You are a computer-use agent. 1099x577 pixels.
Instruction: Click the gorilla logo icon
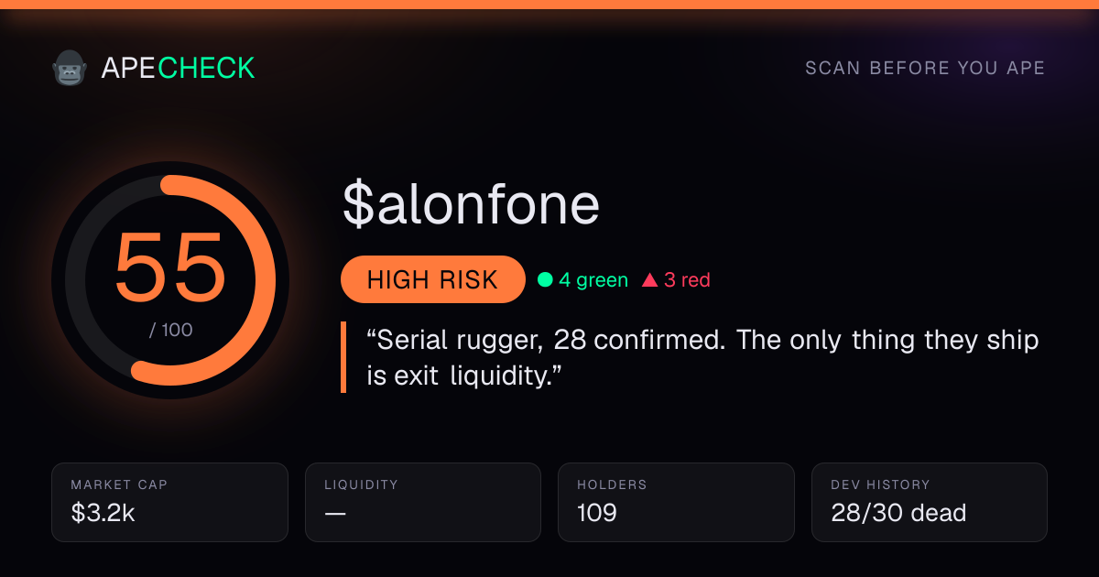pos(69,68)
